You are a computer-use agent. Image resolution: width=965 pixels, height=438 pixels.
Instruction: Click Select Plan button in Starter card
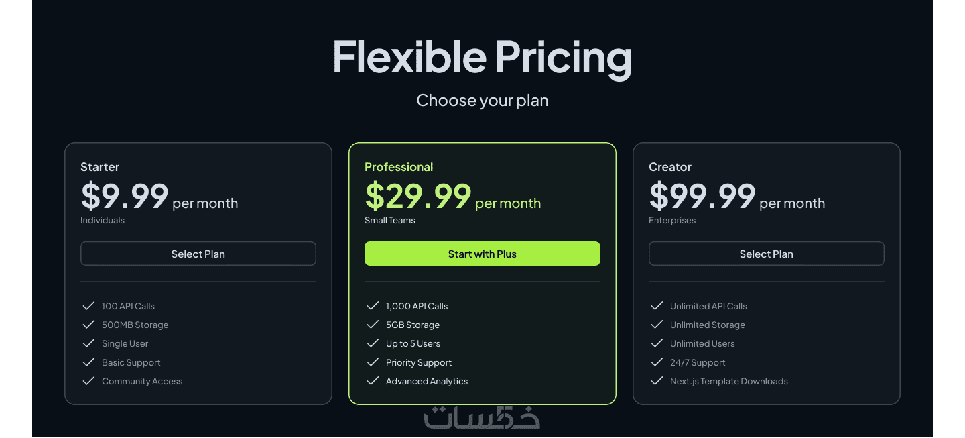[x=198, y=254]
